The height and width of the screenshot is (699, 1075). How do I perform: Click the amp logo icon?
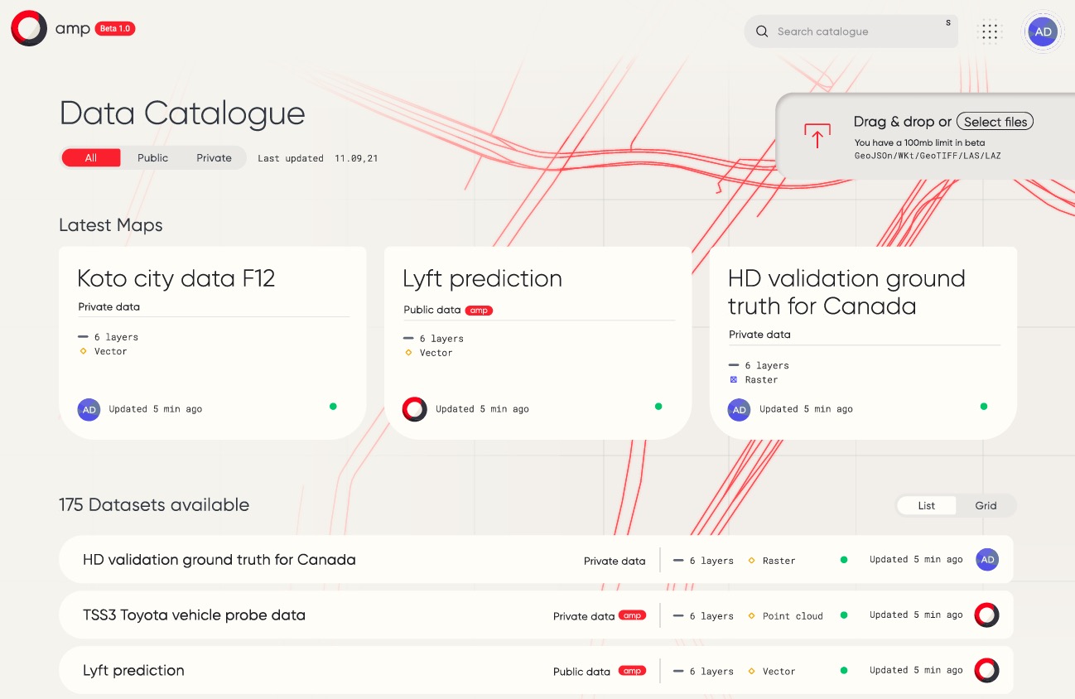(29, 28)
